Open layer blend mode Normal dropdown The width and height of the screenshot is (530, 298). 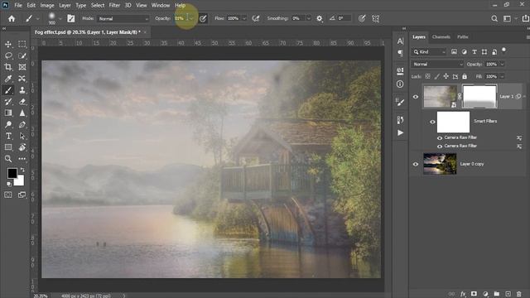click(x=437, y=65)
